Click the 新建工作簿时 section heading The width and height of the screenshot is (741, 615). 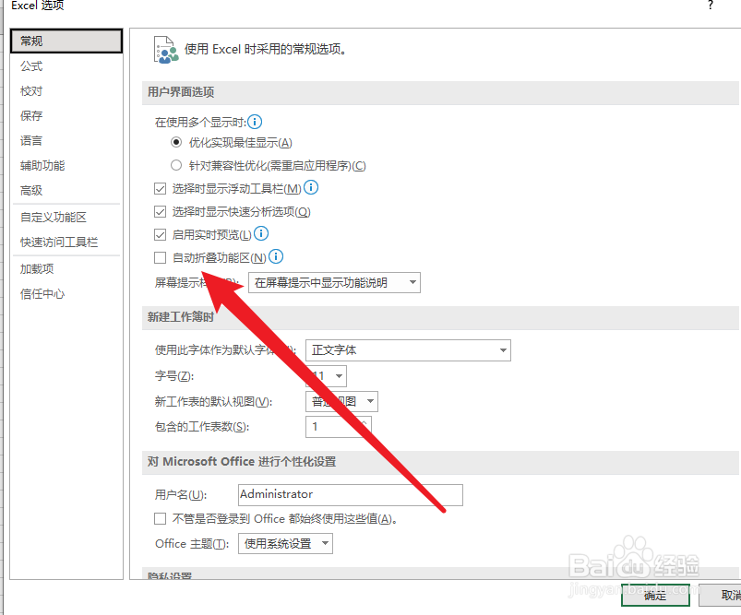pyautogui.click(x=181, y=317)
